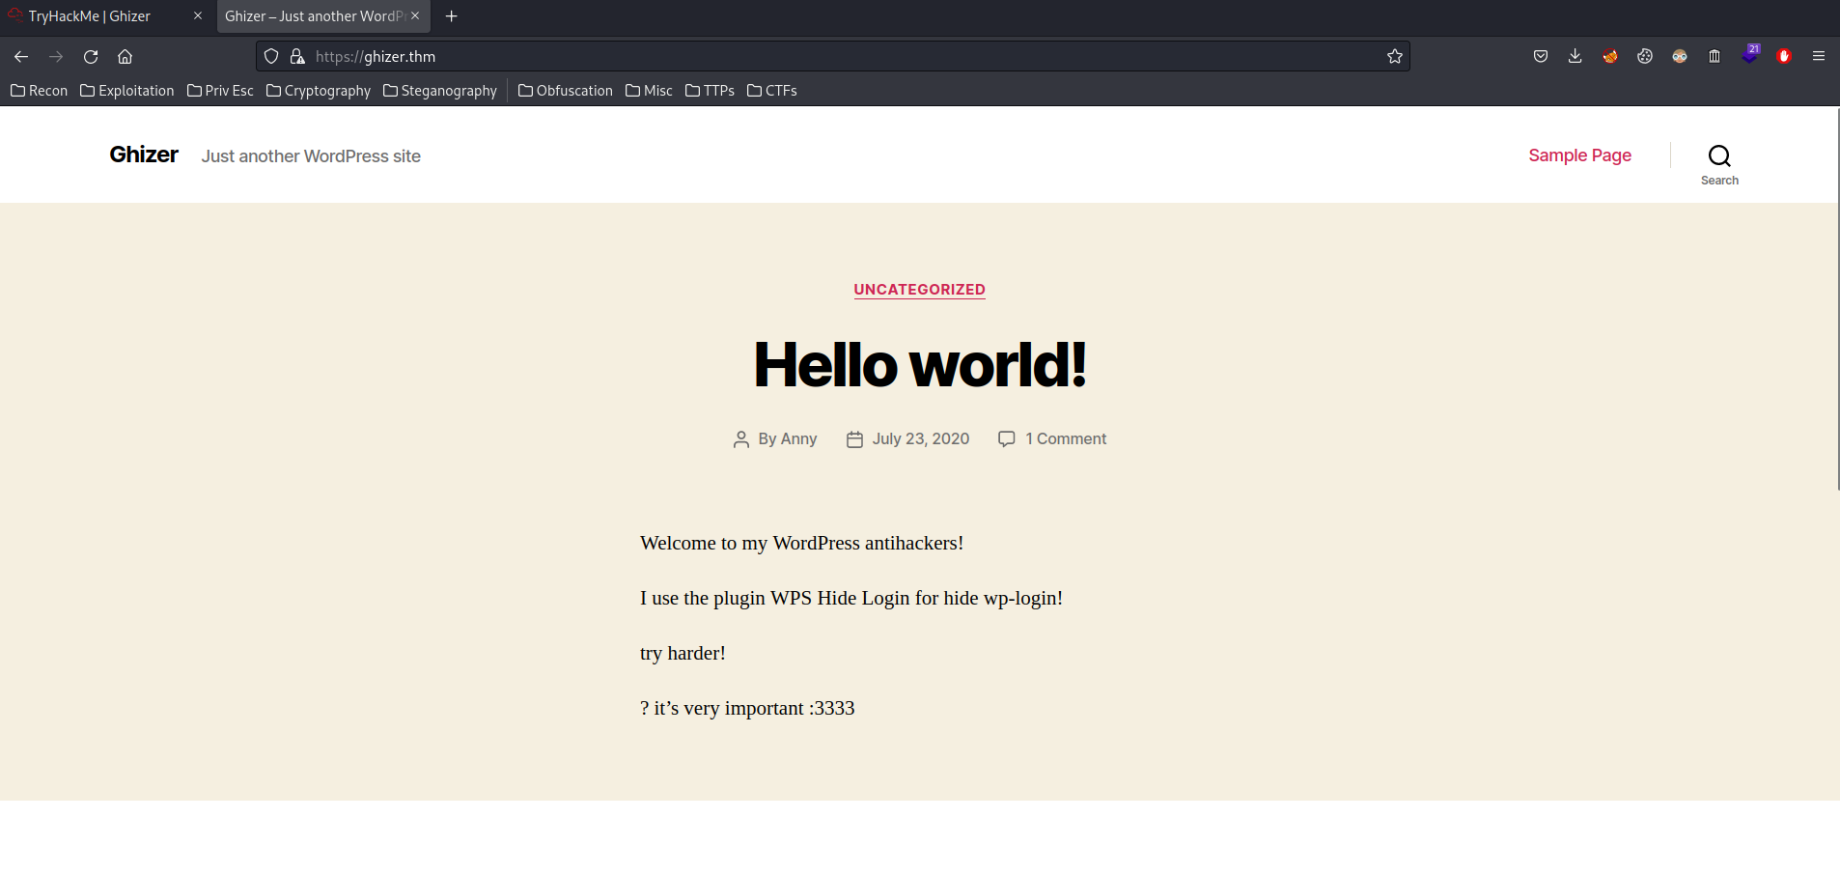The width and height of the screenshot is (1840, 874).
Task: Open the Obfuscation bookmarks folder
Action: coord(566,91)
